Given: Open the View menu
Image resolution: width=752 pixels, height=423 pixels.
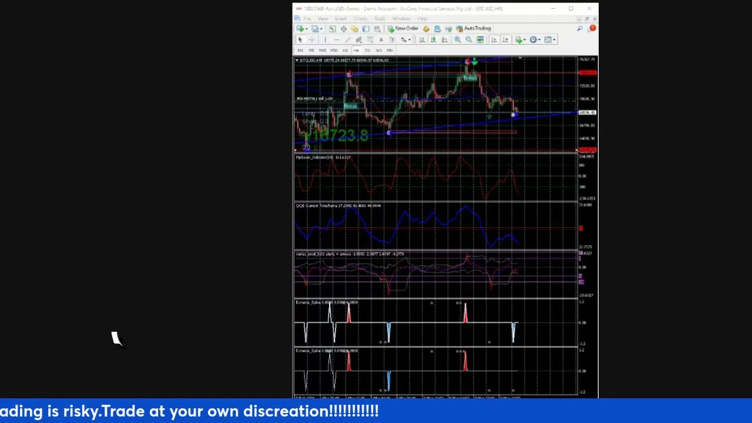Looking at the screenshot, I should point(323,19).
